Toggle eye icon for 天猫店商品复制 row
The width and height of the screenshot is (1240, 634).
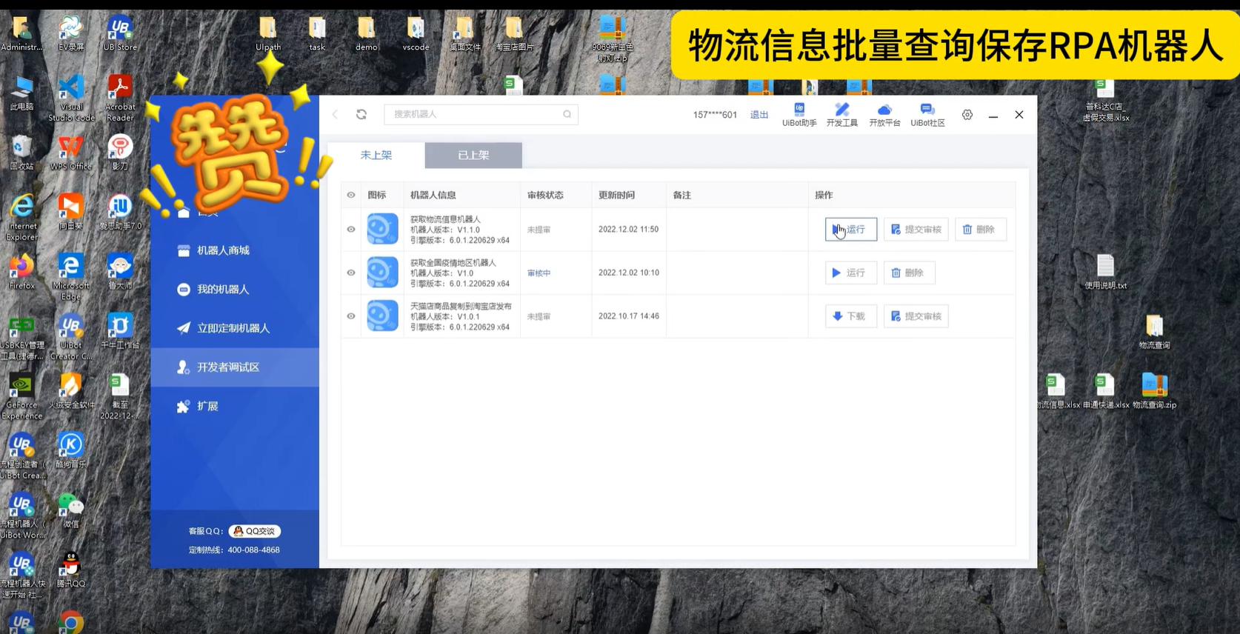pos(351,316)
